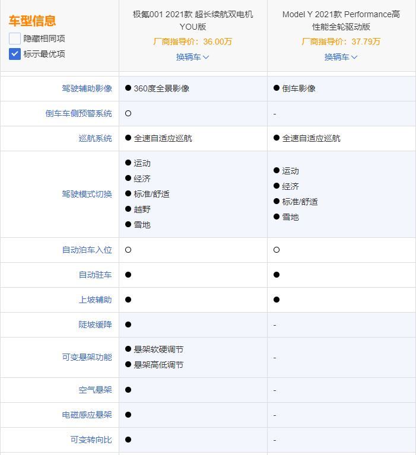This screenshot has height=455, width=416.
Task: Select the 自动驻车 row label
Action: tap(95, 275)
